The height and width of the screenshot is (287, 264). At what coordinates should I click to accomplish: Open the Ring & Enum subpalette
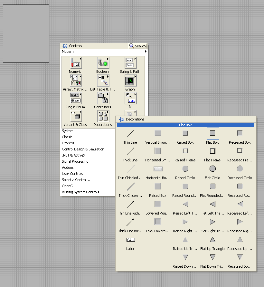[x=76, y=98]
